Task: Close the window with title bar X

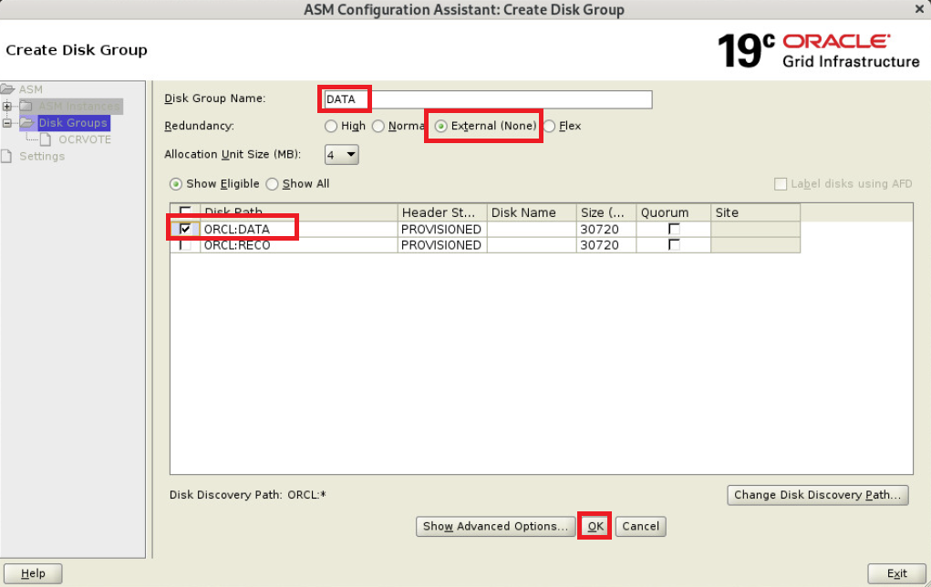Action: click(x=919, y=9)
